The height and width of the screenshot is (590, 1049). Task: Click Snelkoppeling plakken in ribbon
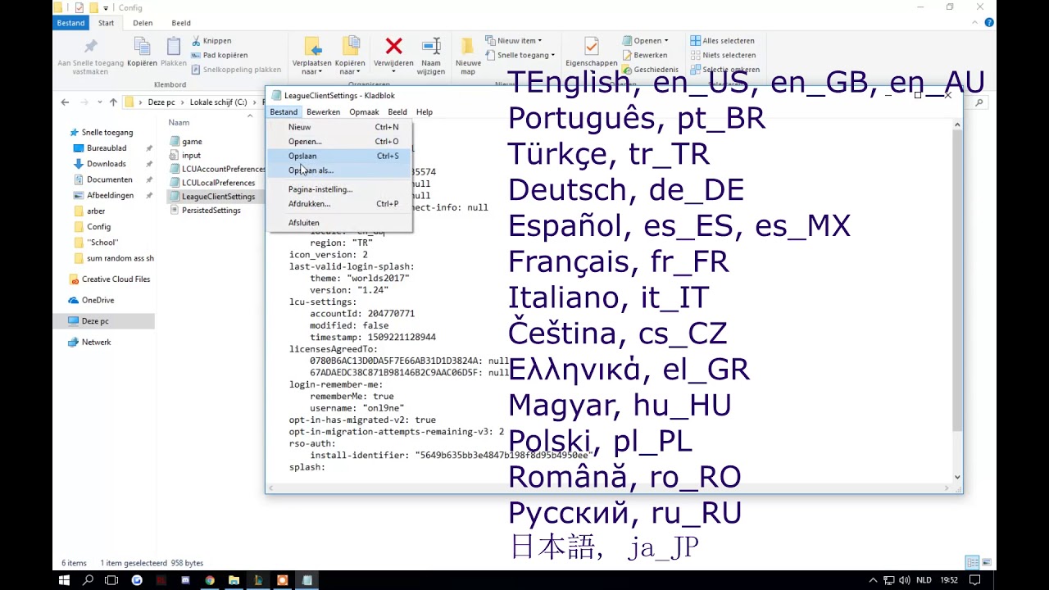[x=236, y=70]
